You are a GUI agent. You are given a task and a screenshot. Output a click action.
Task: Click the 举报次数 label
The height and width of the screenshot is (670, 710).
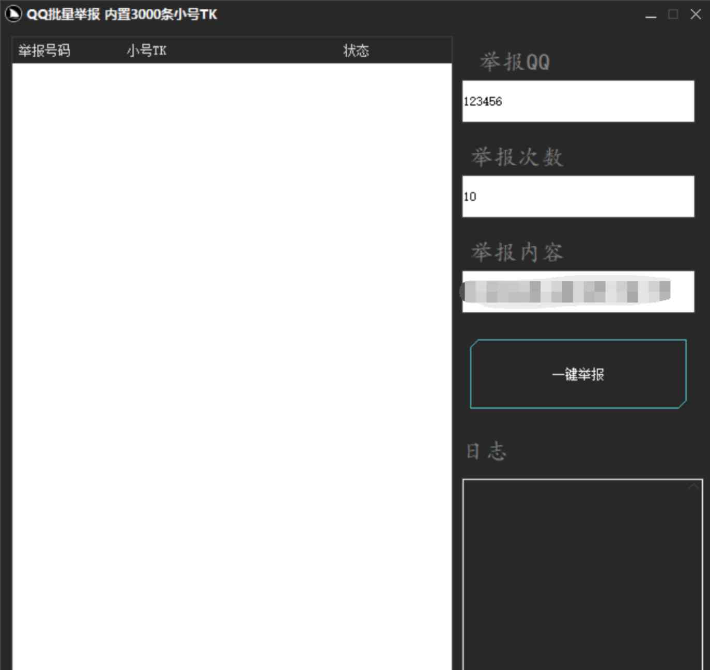tap(517, 157)
